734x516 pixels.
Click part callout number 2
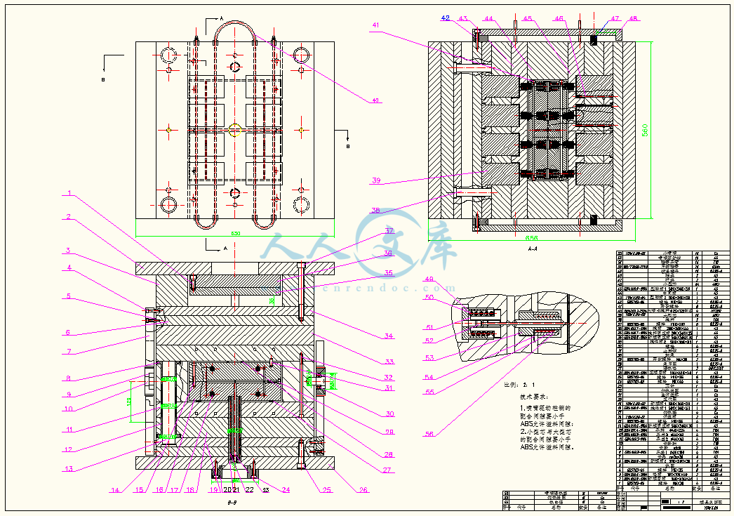point(68,217)
